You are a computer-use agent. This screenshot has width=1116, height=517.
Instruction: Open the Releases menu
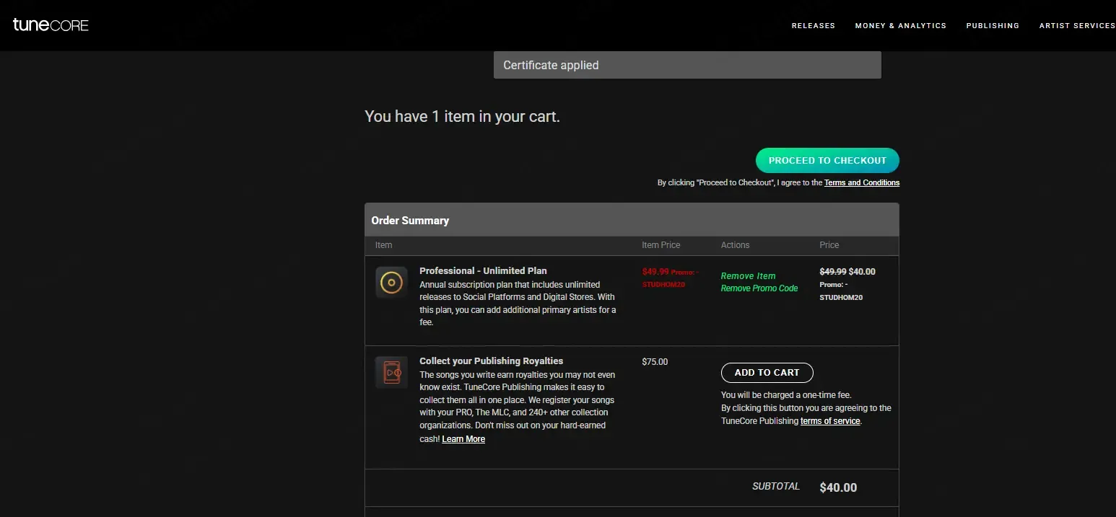(x=813, y=26)
